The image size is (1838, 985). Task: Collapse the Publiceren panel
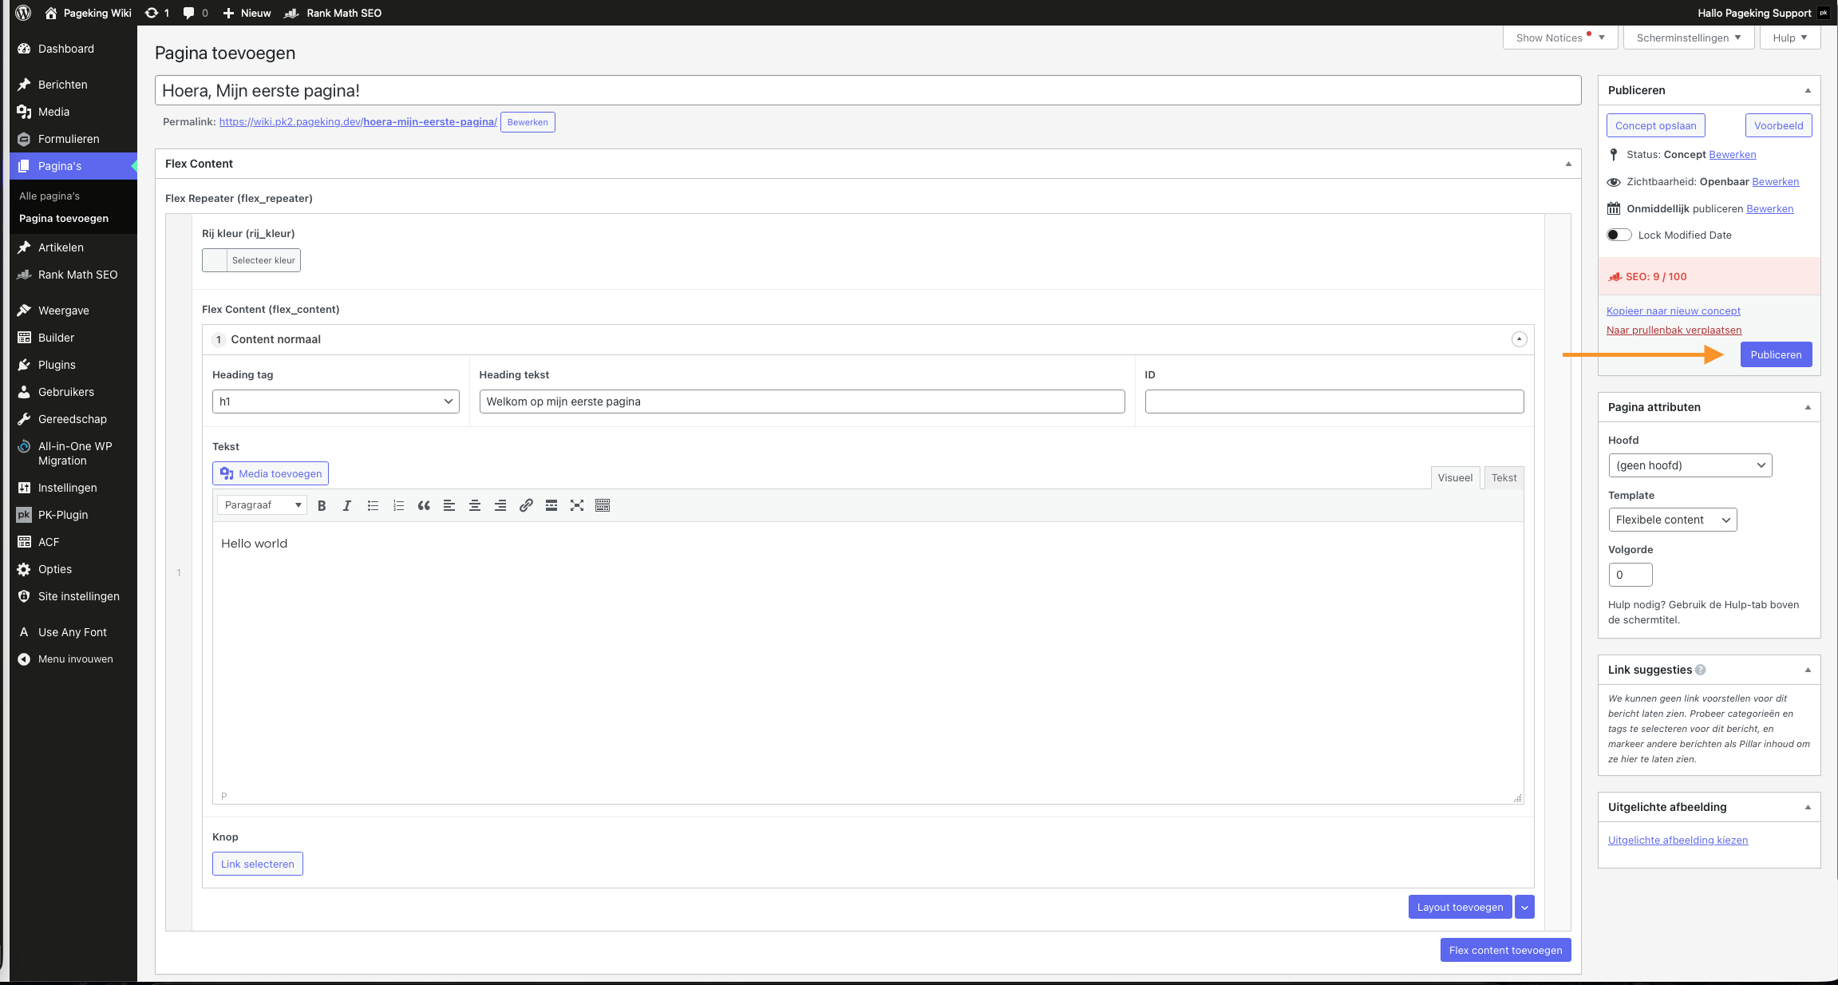pos(1807,90)
